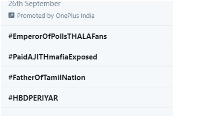Click blank space right of #FatherOfTamilNation row
Image resolution: width=208 pixels, height=117 pixels.
[130, 77]
